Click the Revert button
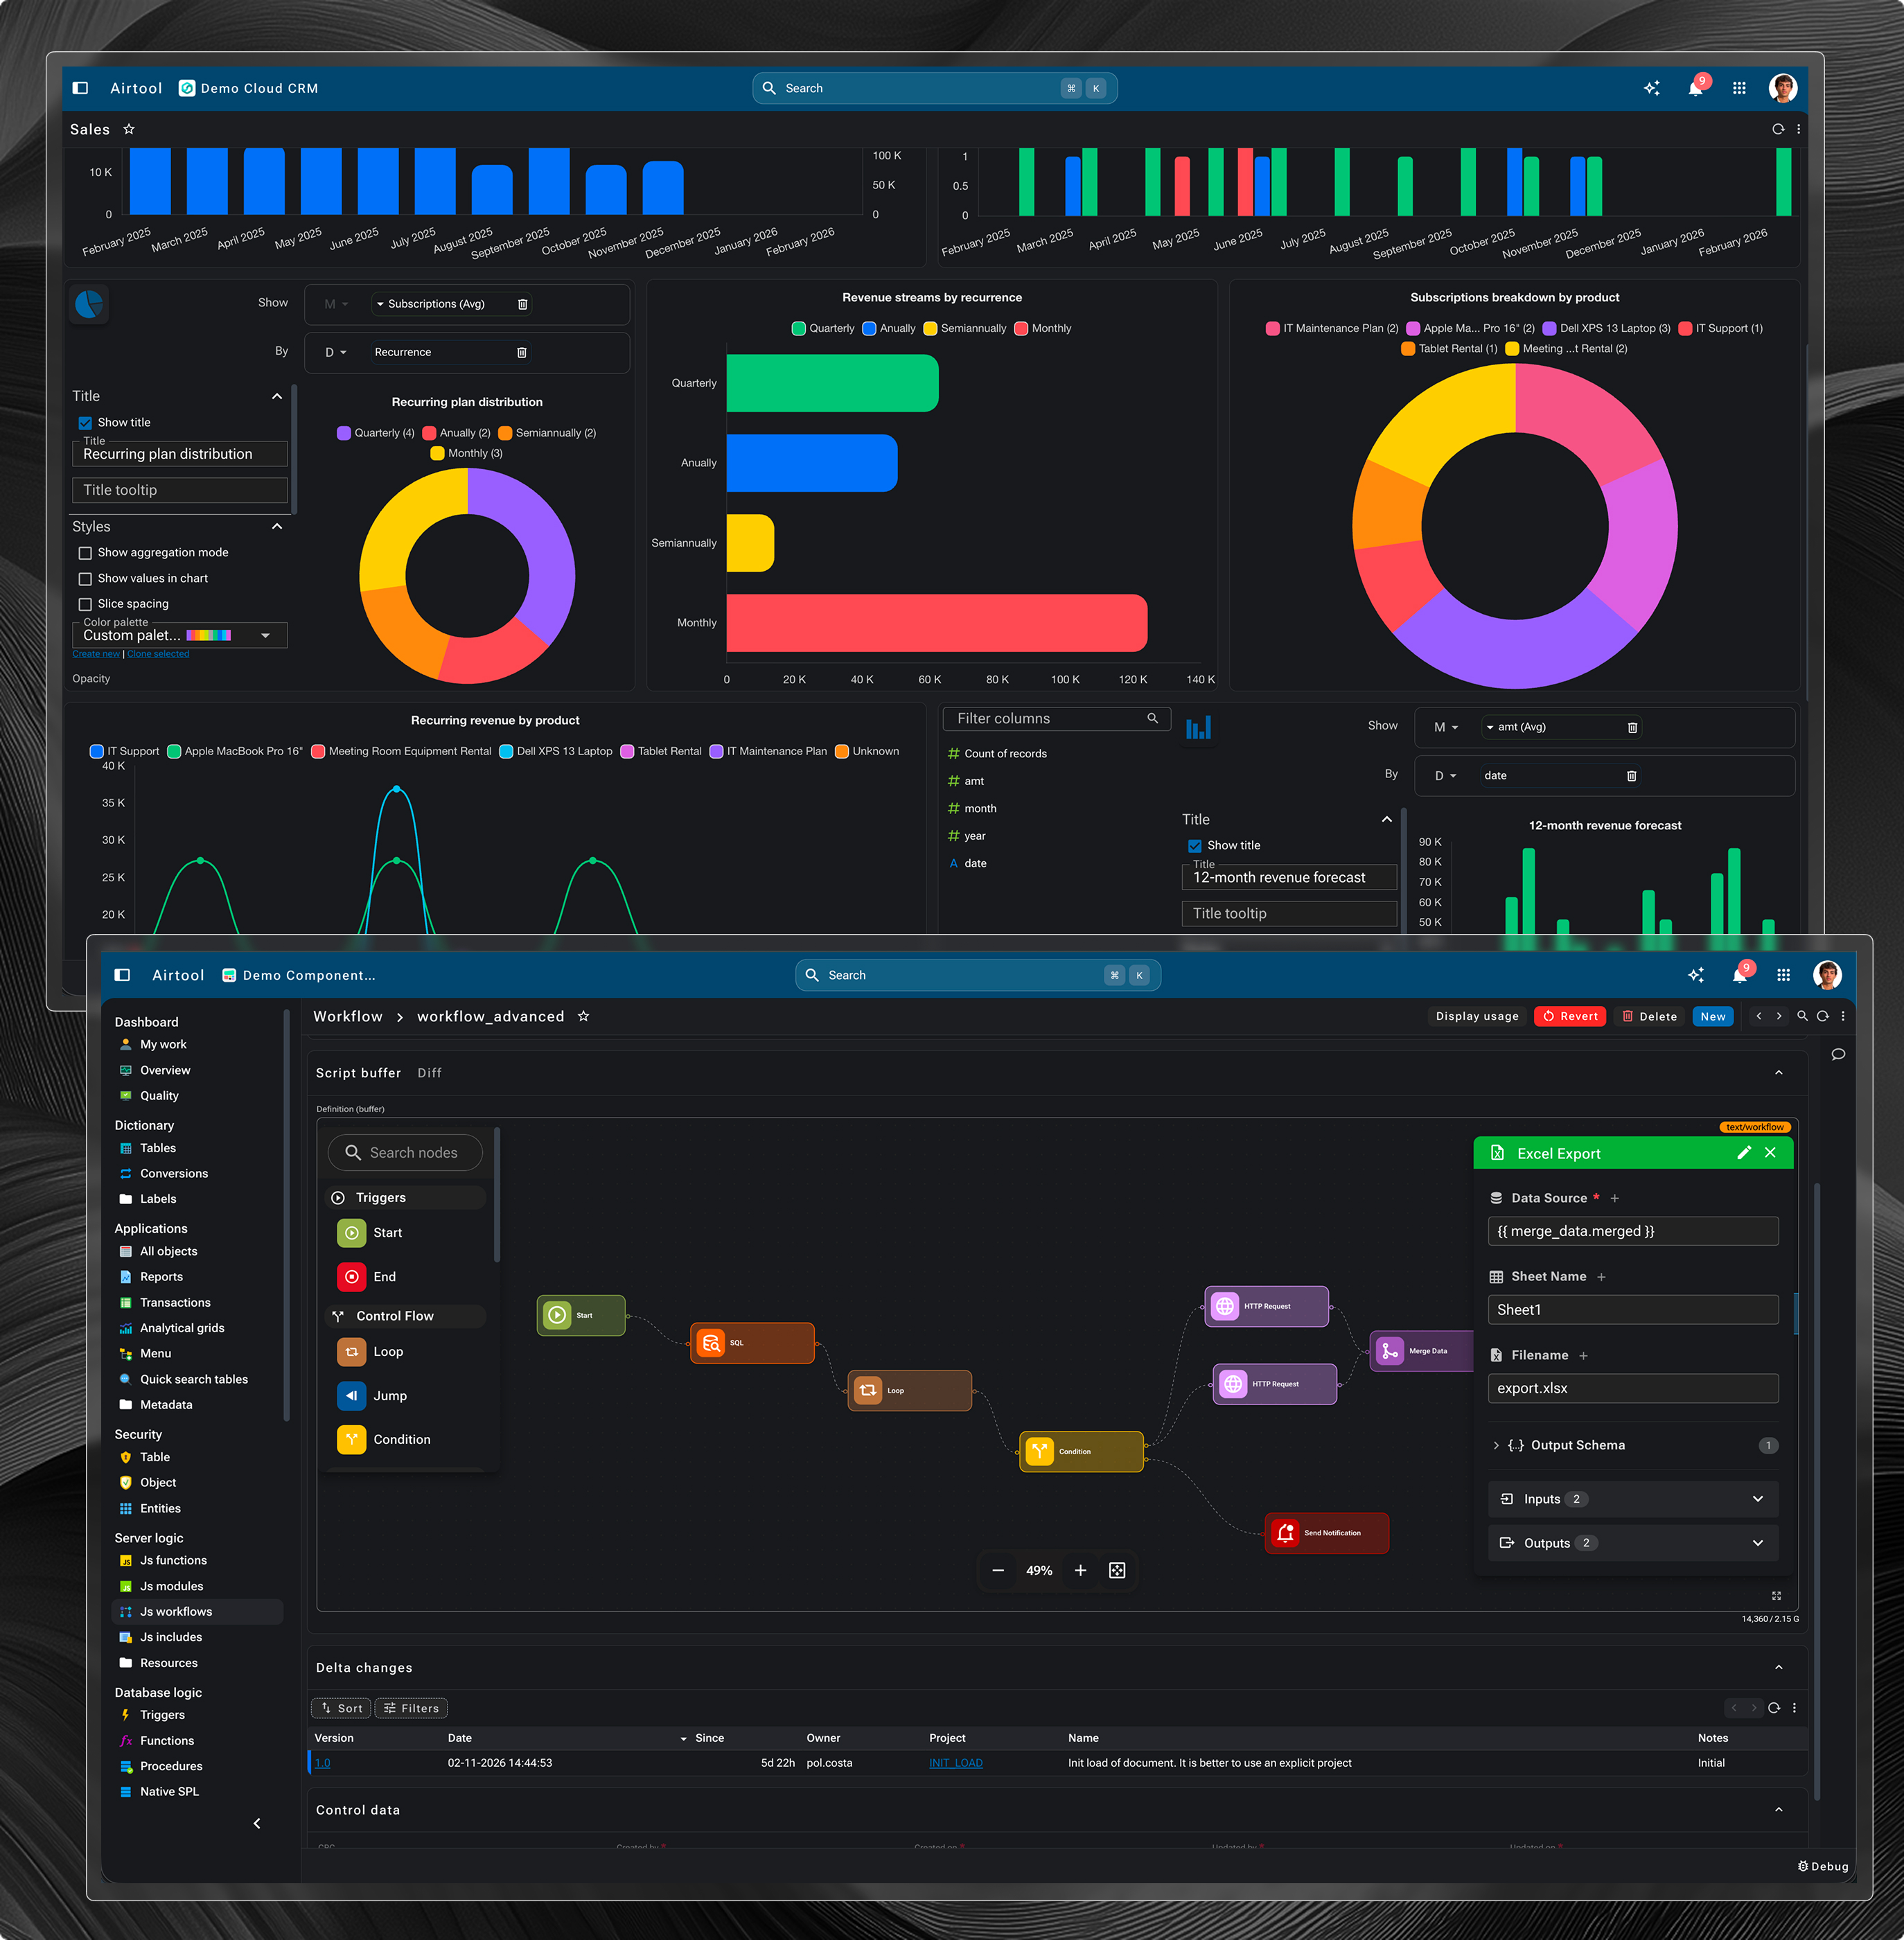Screen dimensions: 1904x1940 coord(1570,1017)
